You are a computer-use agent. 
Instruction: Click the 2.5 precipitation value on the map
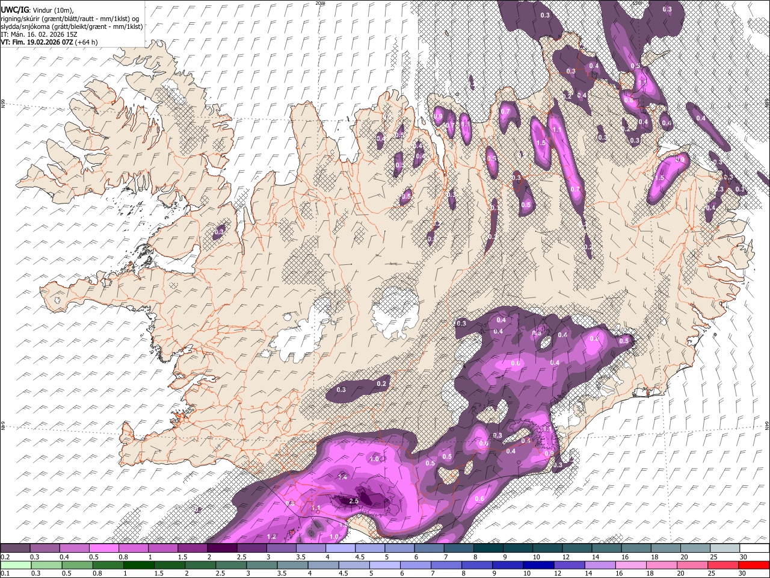(354, 501)
